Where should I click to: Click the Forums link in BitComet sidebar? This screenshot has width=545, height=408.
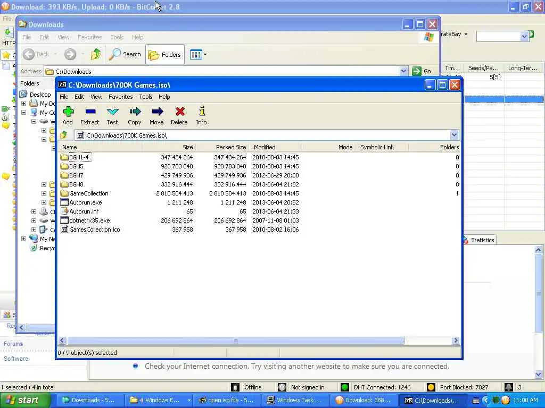pyautogui.click(x=13, y=344)
